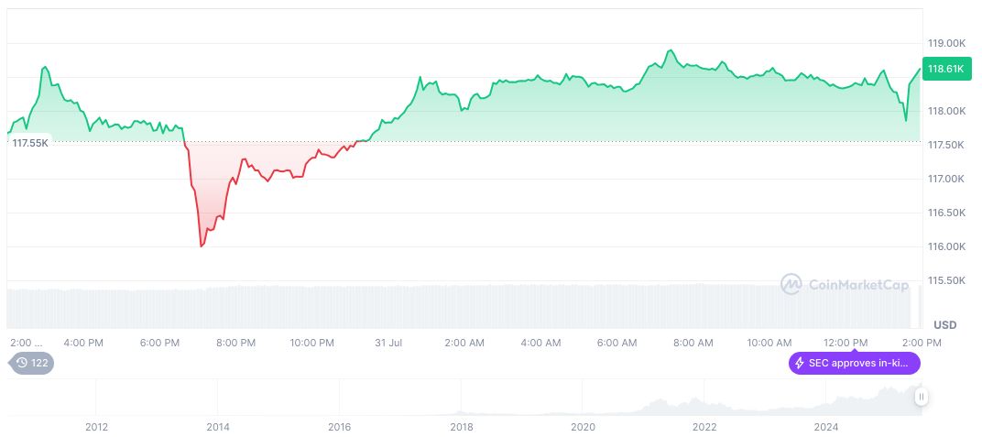Click the USD currency label
982x437 pixels.
coord(944,325)
